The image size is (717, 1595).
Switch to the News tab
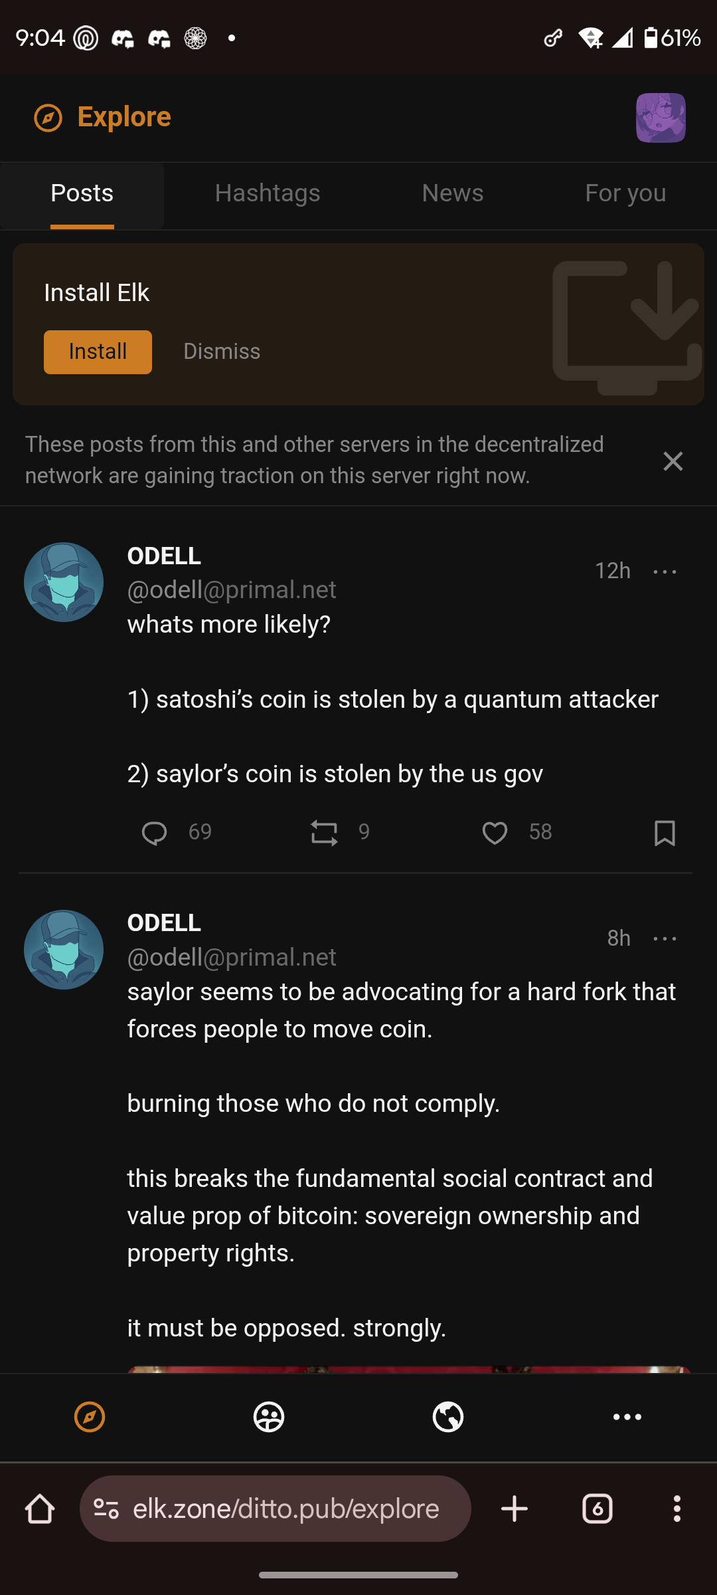pyautogui.click(x=452, y=194)
